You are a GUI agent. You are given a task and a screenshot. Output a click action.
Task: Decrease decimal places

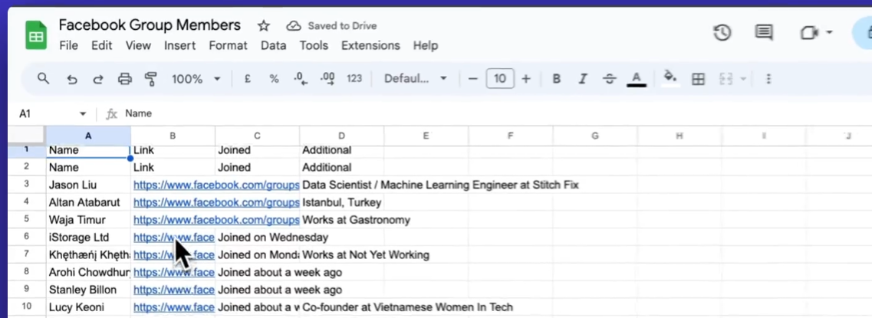[301, 79]
